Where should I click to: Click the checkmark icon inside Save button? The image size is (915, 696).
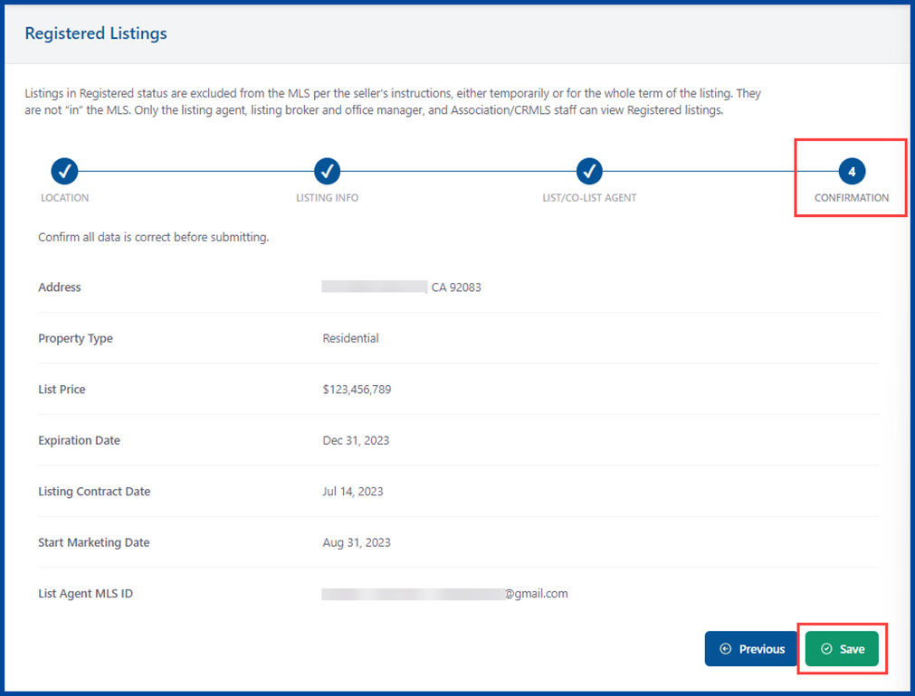pyautogui.click(x=825, y=649)
